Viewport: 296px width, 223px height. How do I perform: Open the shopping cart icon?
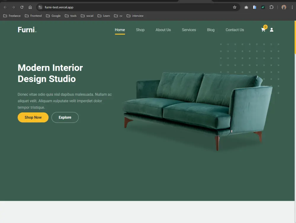pos(263,30)
